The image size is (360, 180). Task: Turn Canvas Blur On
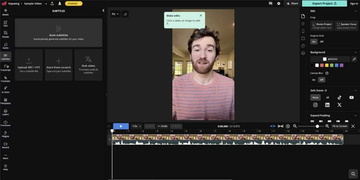(x=314, y=80)
